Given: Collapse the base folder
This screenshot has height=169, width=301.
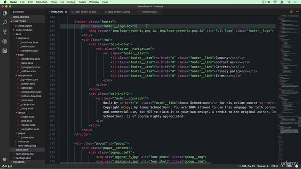Looking at the screenshot, I should point(21,55).
